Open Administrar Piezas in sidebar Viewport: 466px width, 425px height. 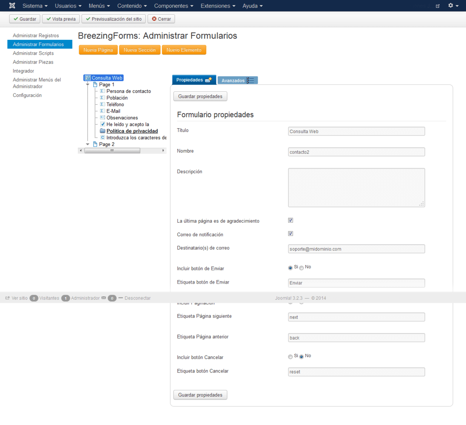point(33,62)
